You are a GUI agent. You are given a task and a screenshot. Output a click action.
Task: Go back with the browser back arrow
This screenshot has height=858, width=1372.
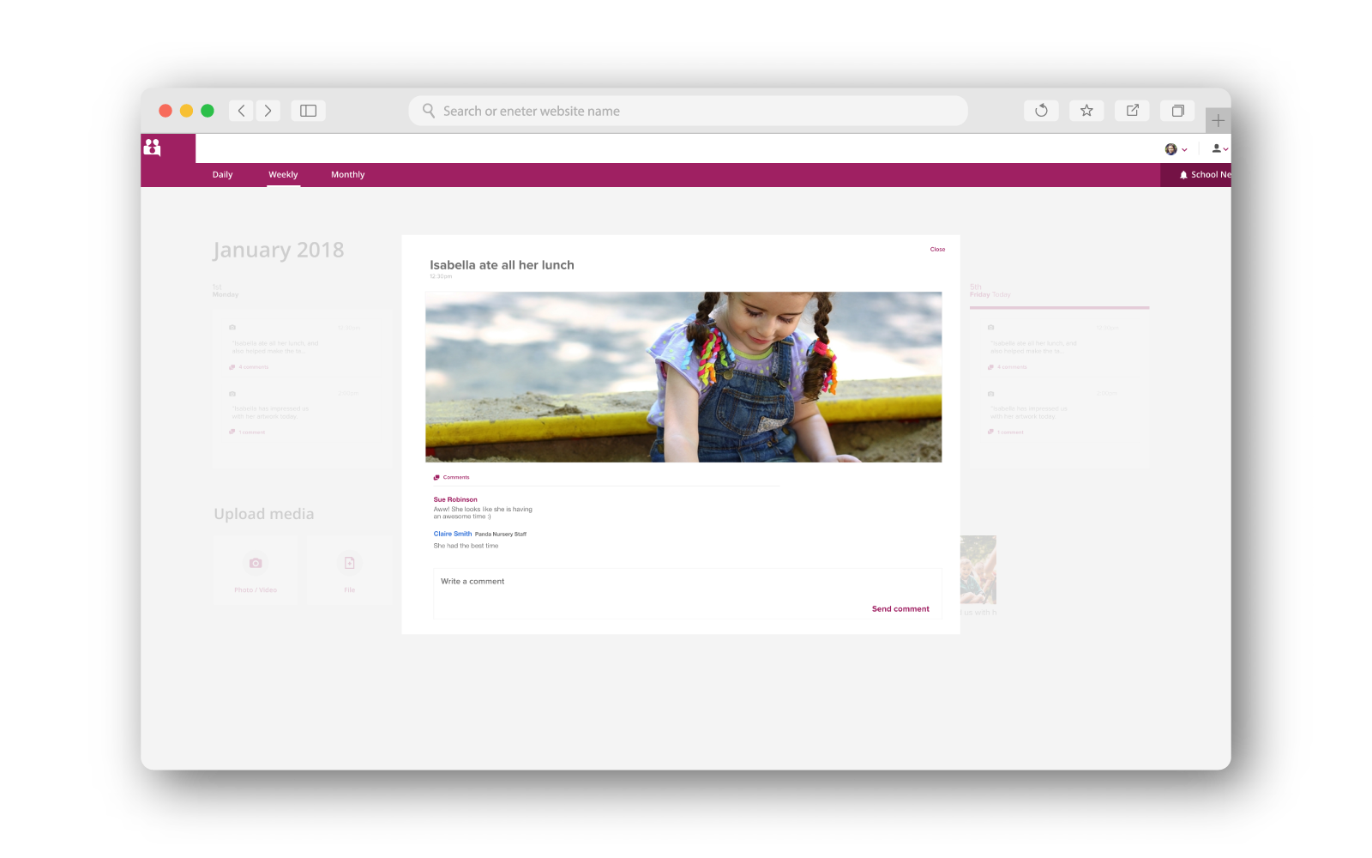pos(241,111)
